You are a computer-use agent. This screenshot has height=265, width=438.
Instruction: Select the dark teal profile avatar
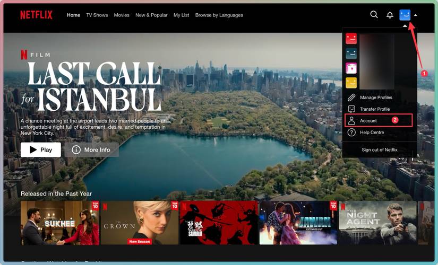[351, 54]
